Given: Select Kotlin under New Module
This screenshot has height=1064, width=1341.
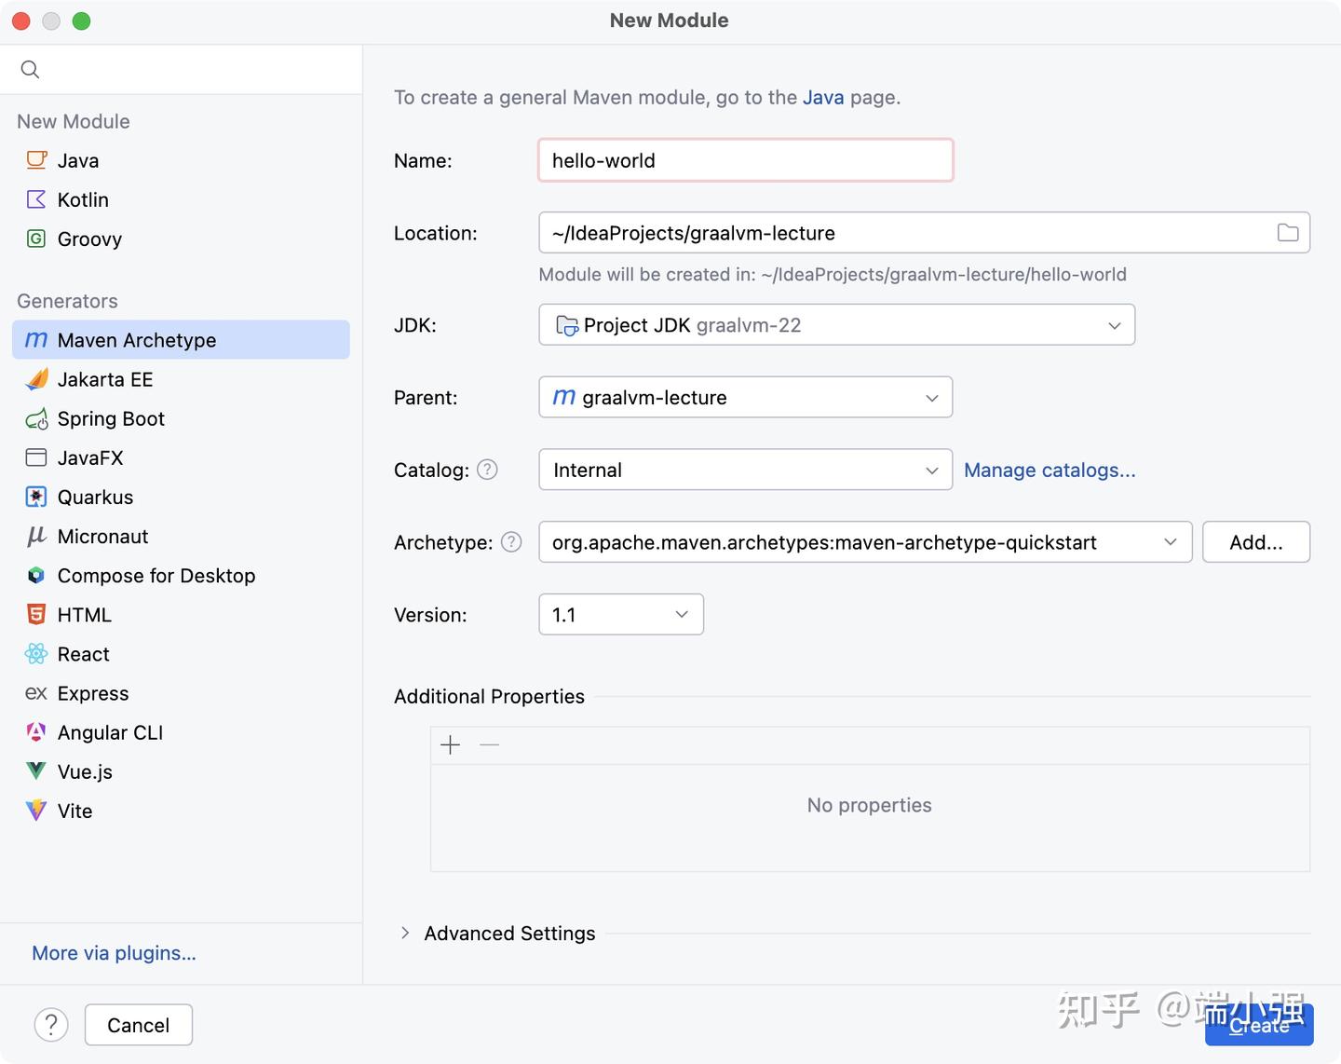Looking at the screenshot, I should click(x=83, y=199).
